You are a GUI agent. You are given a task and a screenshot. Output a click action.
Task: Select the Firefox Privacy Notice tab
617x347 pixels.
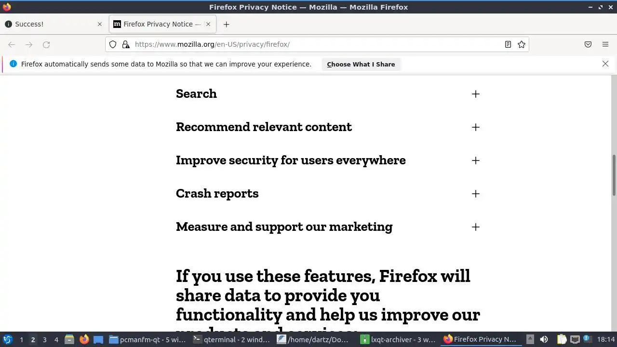point(162,24)
